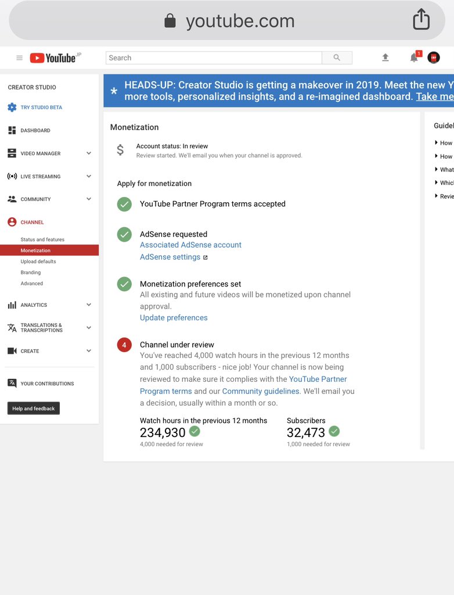The height and width of the screenshot is (595, 454).
Task: Open the account avatar menu
Action: click(x=434, y=58)
